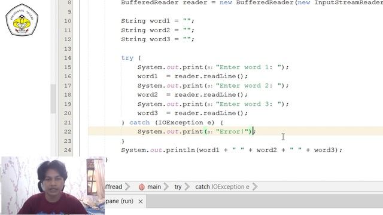Image resolution: width=383 pixels, height=215 pixels.
Task: Click line number 24 in the gutter
Action: click(68, 150)
